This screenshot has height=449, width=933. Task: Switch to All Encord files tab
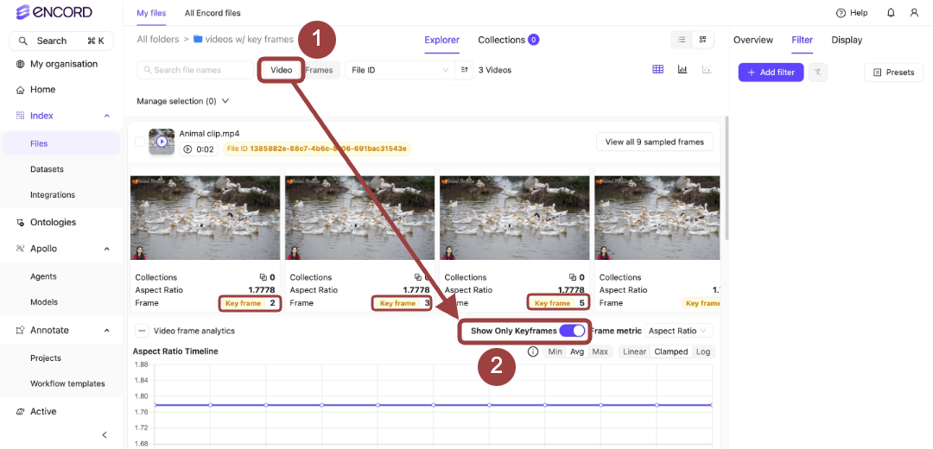213,12
